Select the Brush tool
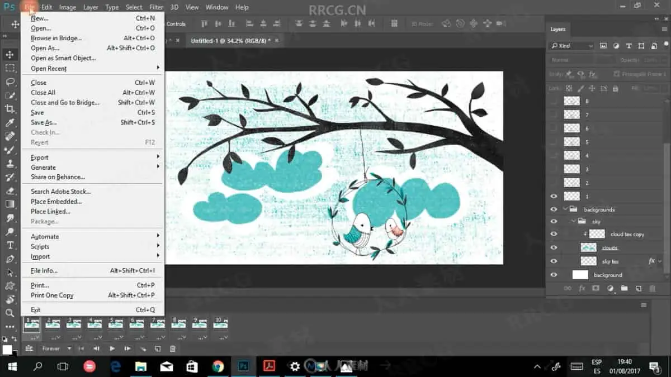This screenshot has height=377, width=671. (10, 150)
